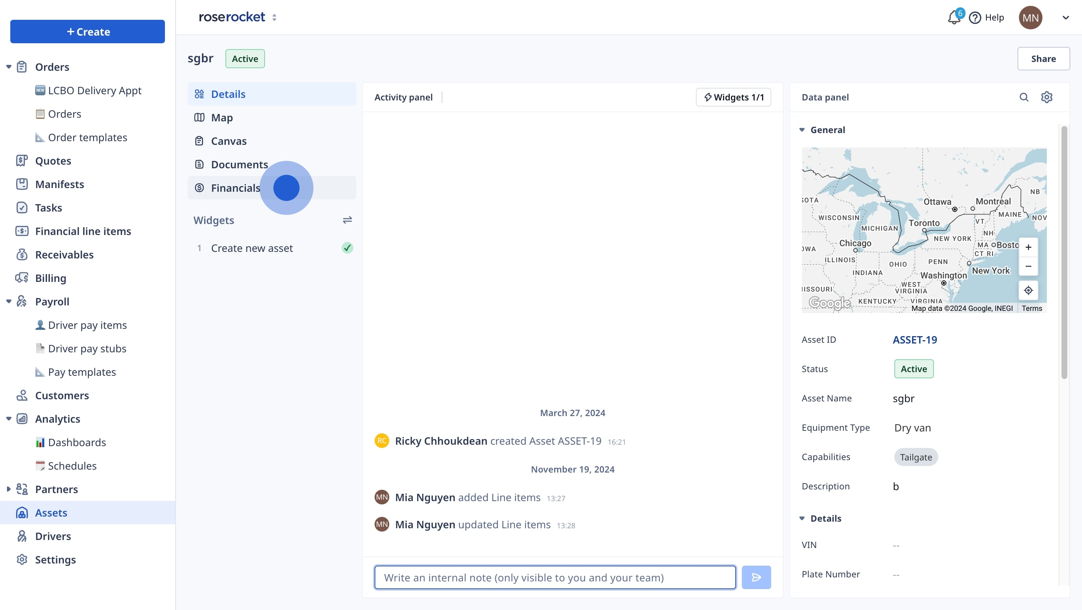Viewport: 1082px width, 610px height.
Task: Click the Data panel search icon
Action: tap(1024, 97)
